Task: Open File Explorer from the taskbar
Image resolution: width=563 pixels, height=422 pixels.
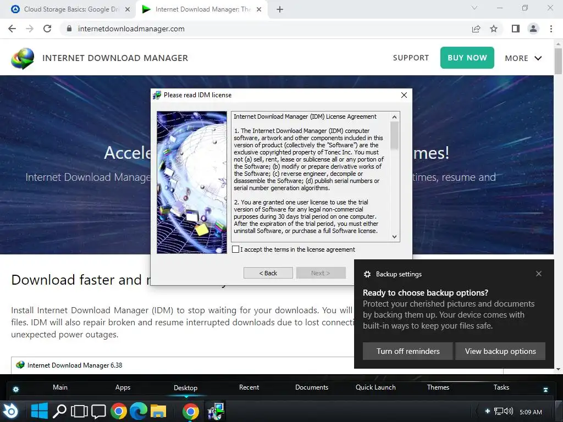Action: (158, 412)
